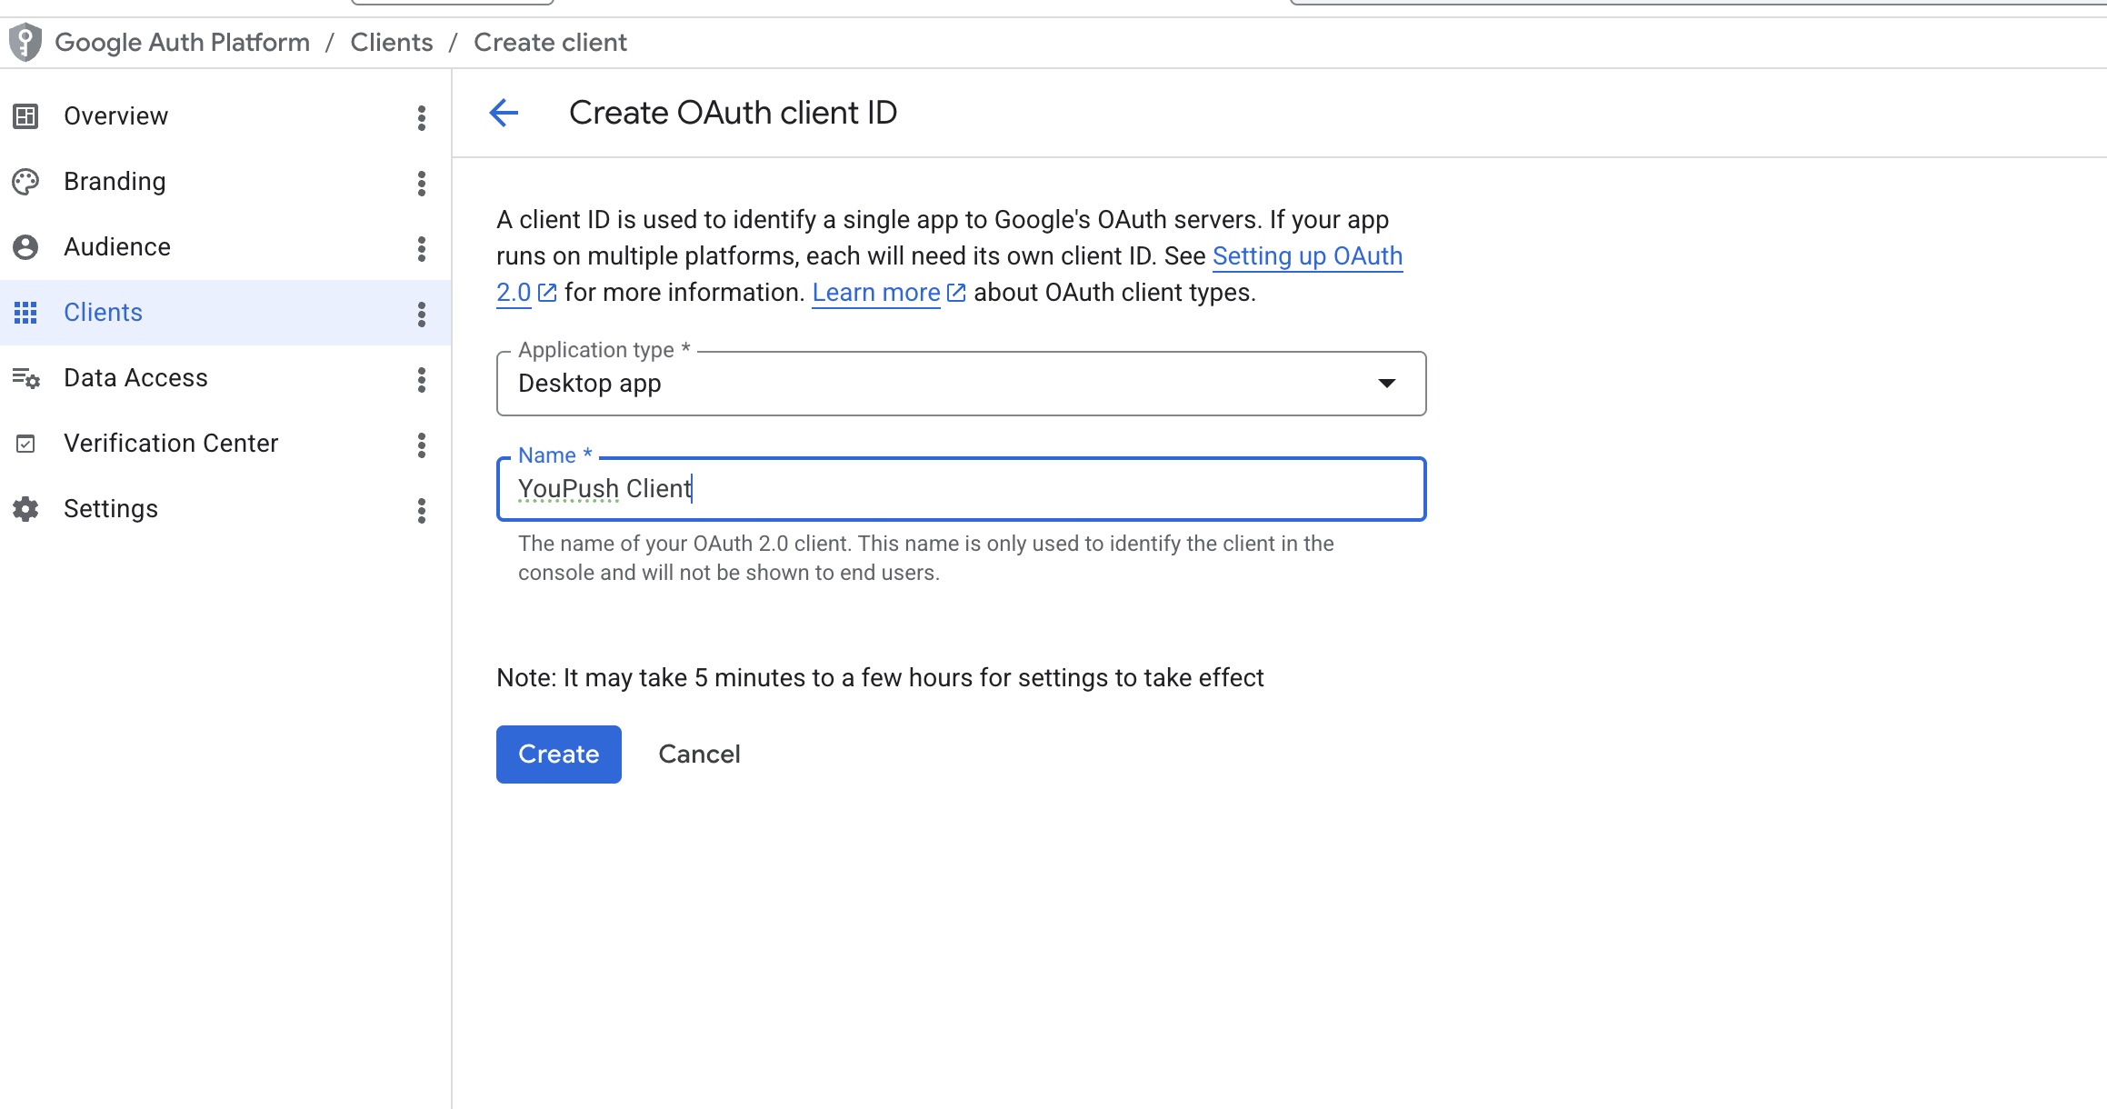
Task: Click the Branding palette icon
Action: [25, 182]
